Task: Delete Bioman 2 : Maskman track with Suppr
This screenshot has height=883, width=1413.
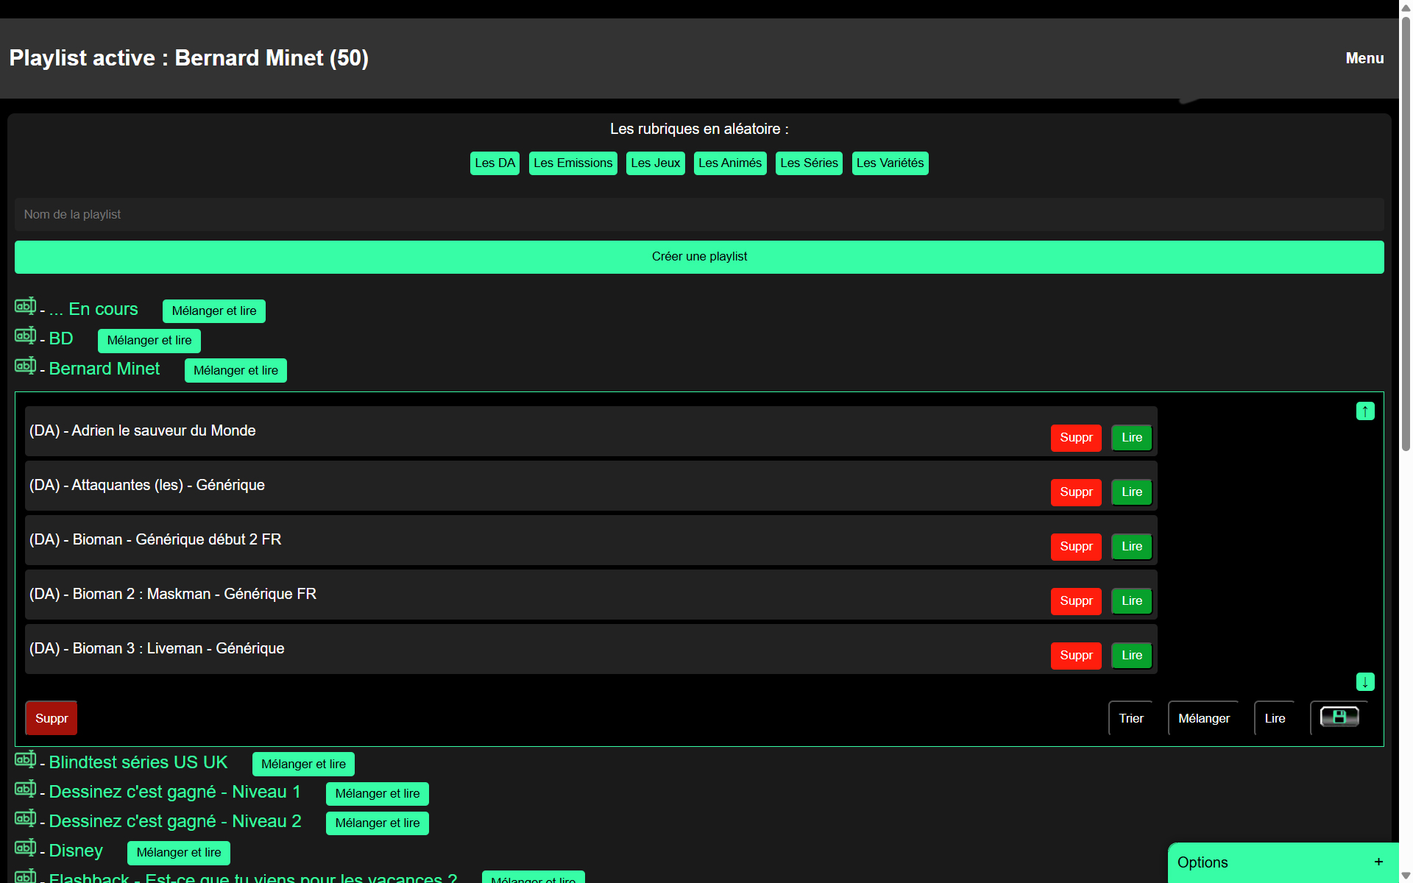Action: point(1075,601)
